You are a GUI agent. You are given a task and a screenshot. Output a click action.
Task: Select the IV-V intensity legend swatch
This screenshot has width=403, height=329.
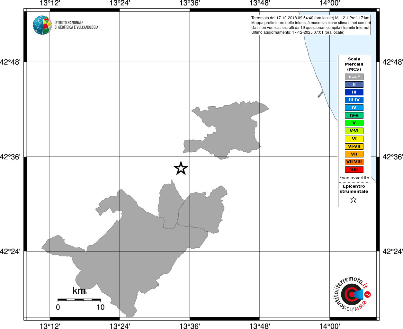(354, 115)
